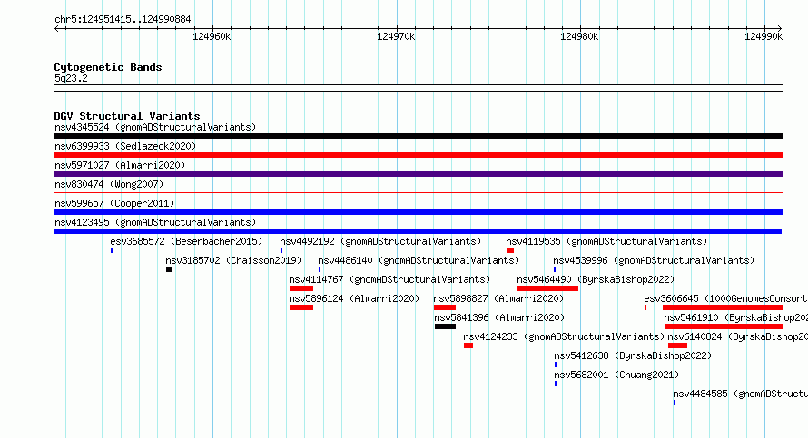Click the red nsv4124233 variant bar
This screenshot has height=438, width=808.
(468, 346)
